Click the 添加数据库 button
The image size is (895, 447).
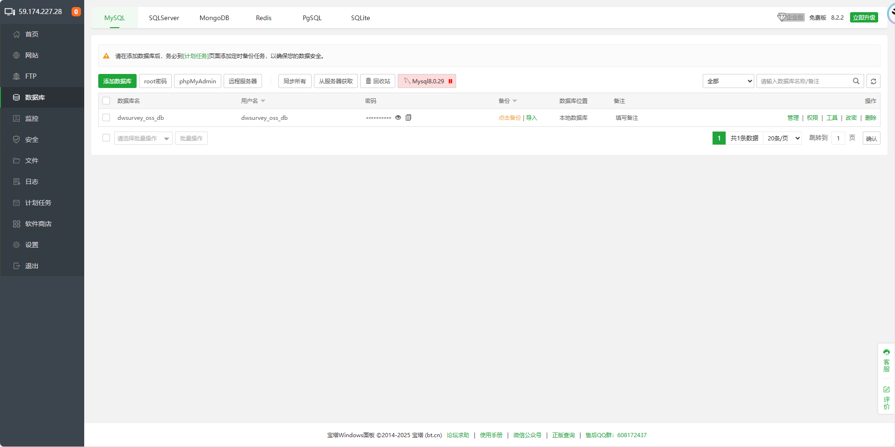117,81
